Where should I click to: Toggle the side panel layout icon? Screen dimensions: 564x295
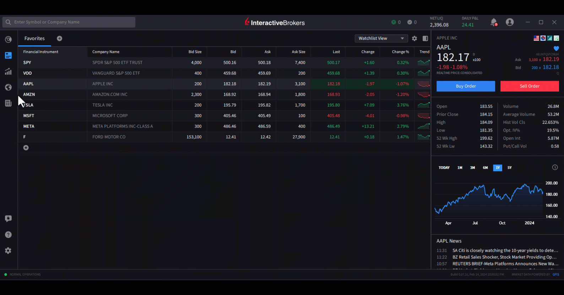pos(425,38)
